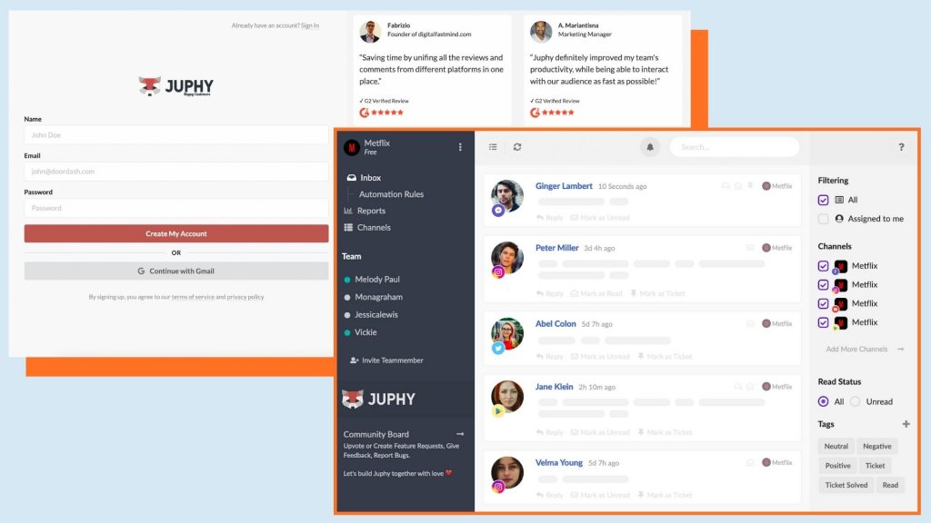Click the Instagram badge on Peter Miller's avatar
The height and width of the screenshot is (523, 931).
click(x=498, y=272)
